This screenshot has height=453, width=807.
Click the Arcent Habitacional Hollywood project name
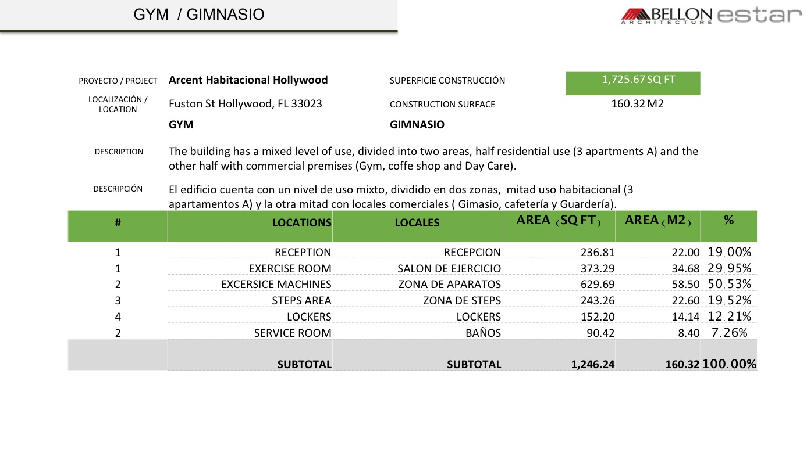click(x=248, y=80)
